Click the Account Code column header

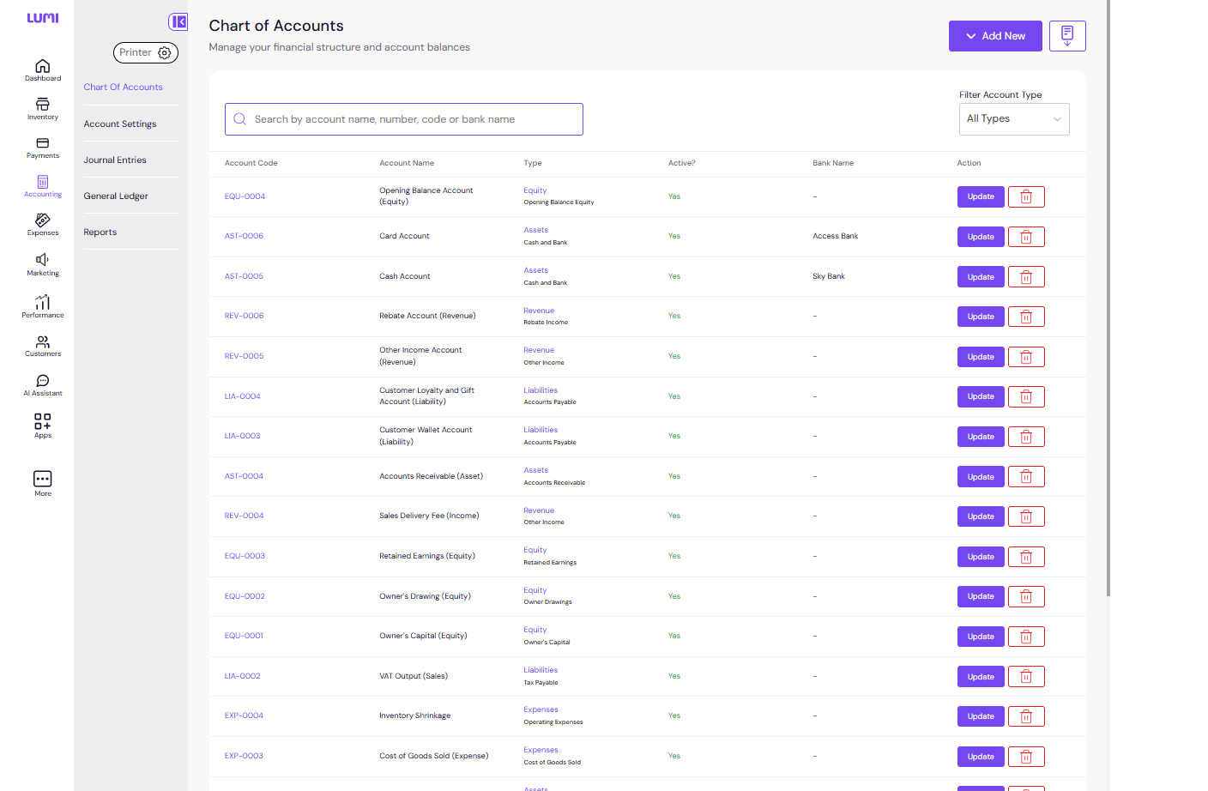click(251, 163)
